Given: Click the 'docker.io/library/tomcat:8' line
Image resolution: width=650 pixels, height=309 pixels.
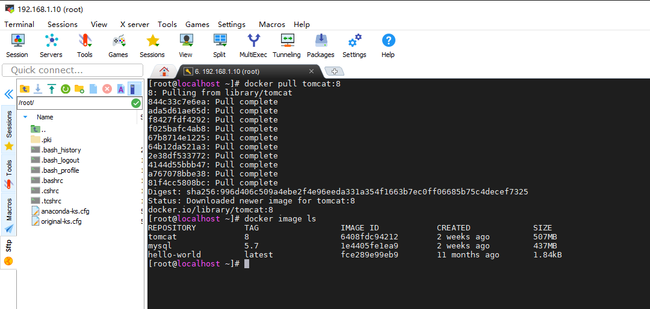Looking at the screenshot, I should (211, 209).
